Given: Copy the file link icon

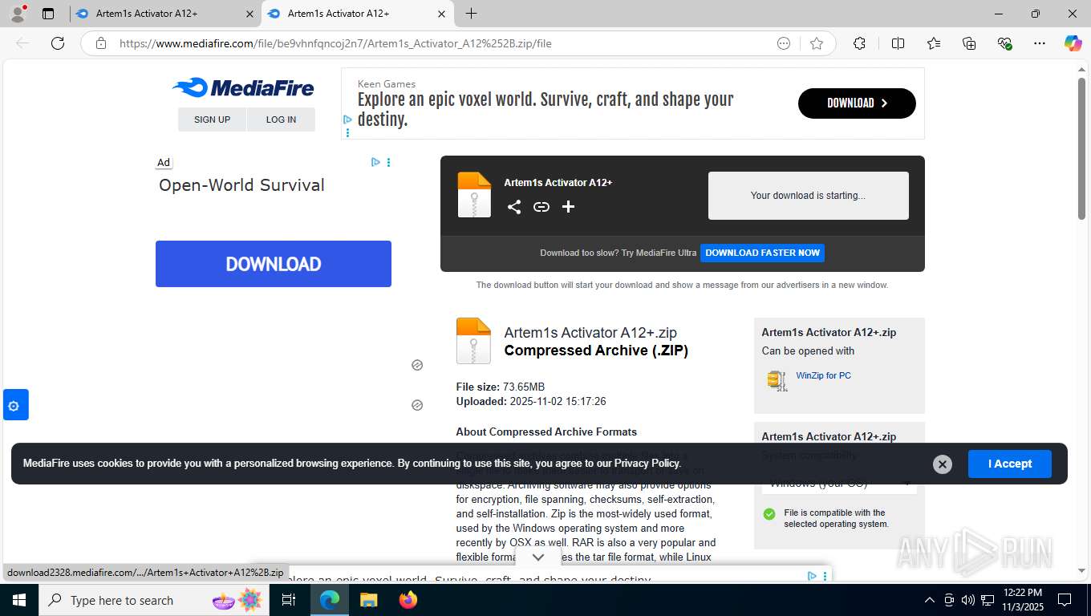Looking at the screenshot, I should coord(541,207).
